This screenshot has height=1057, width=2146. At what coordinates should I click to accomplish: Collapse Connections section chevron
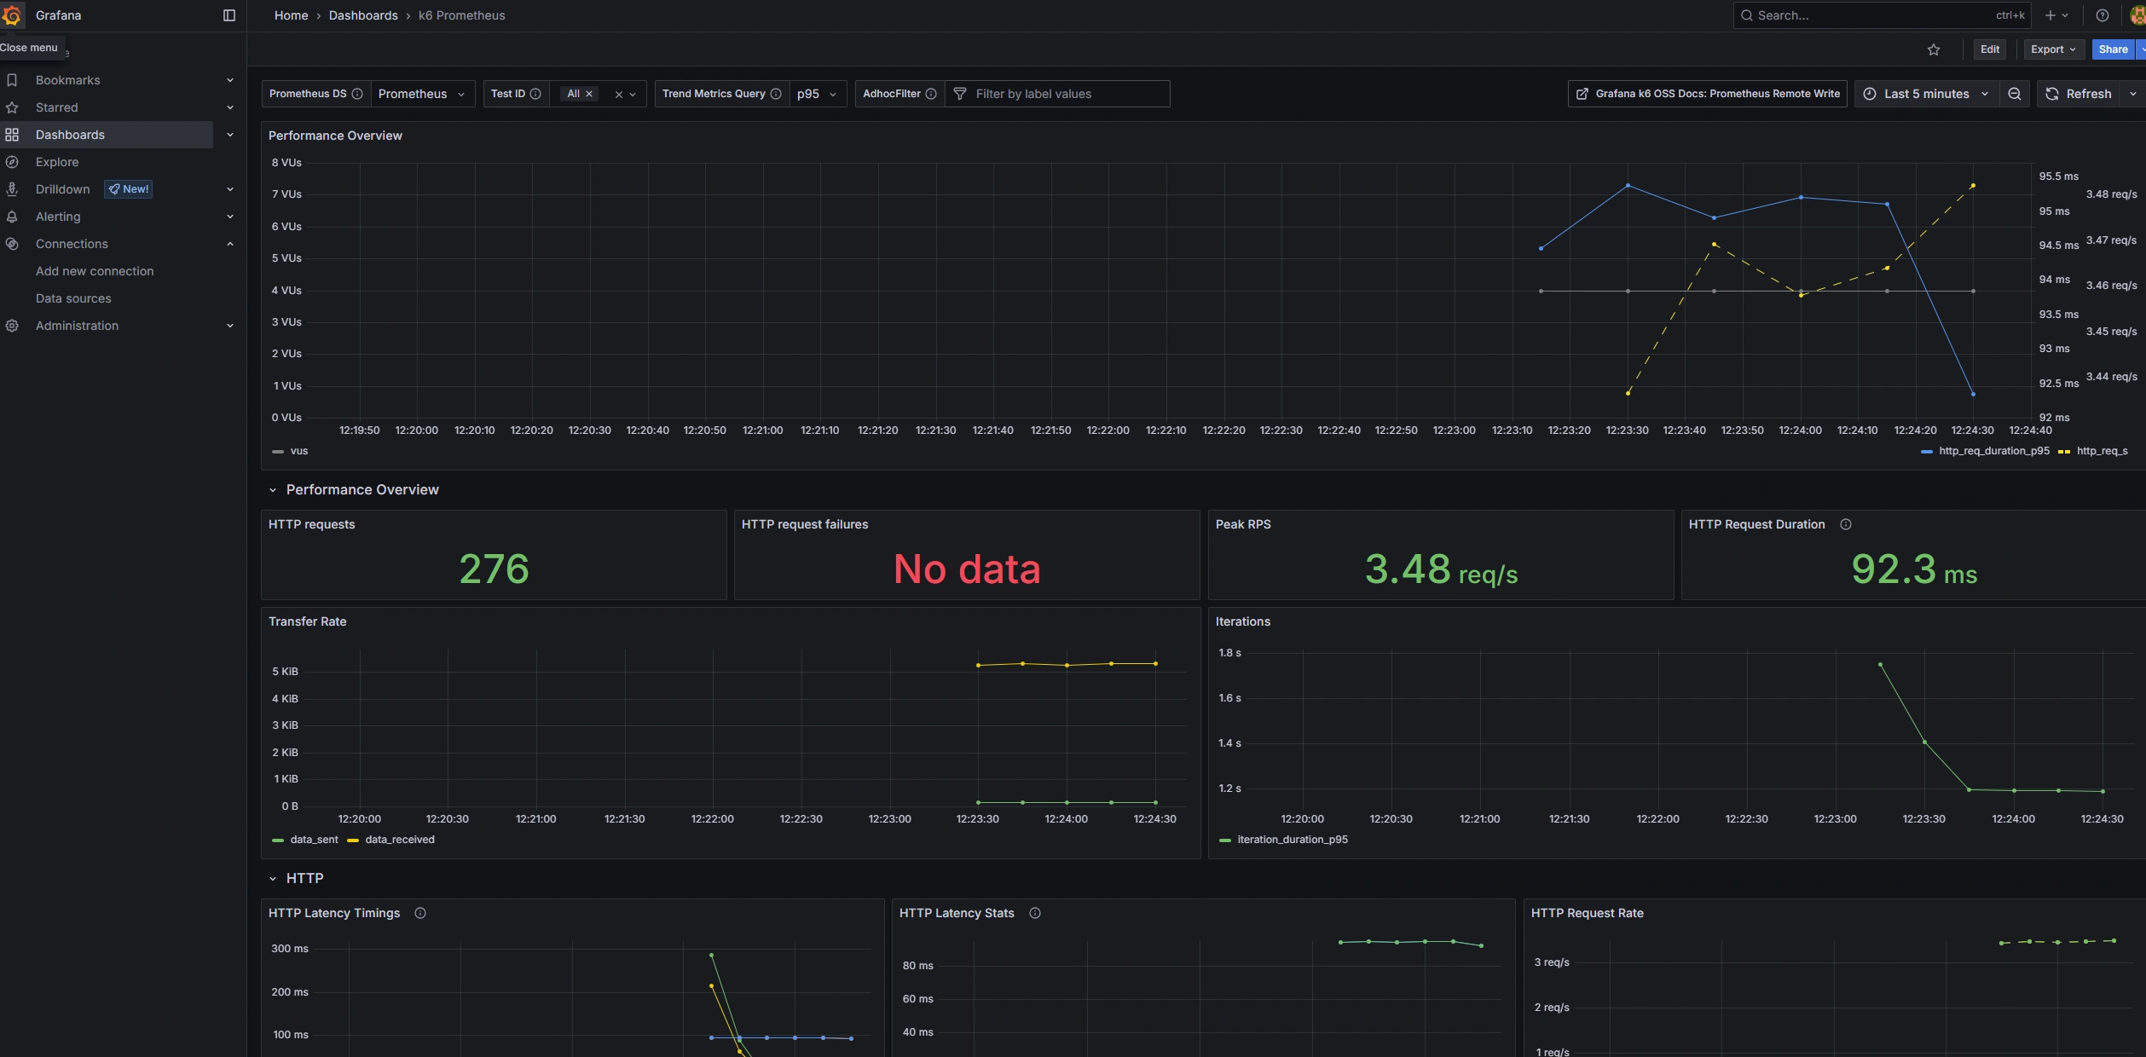pyautogui.click(x=230, y=244)
